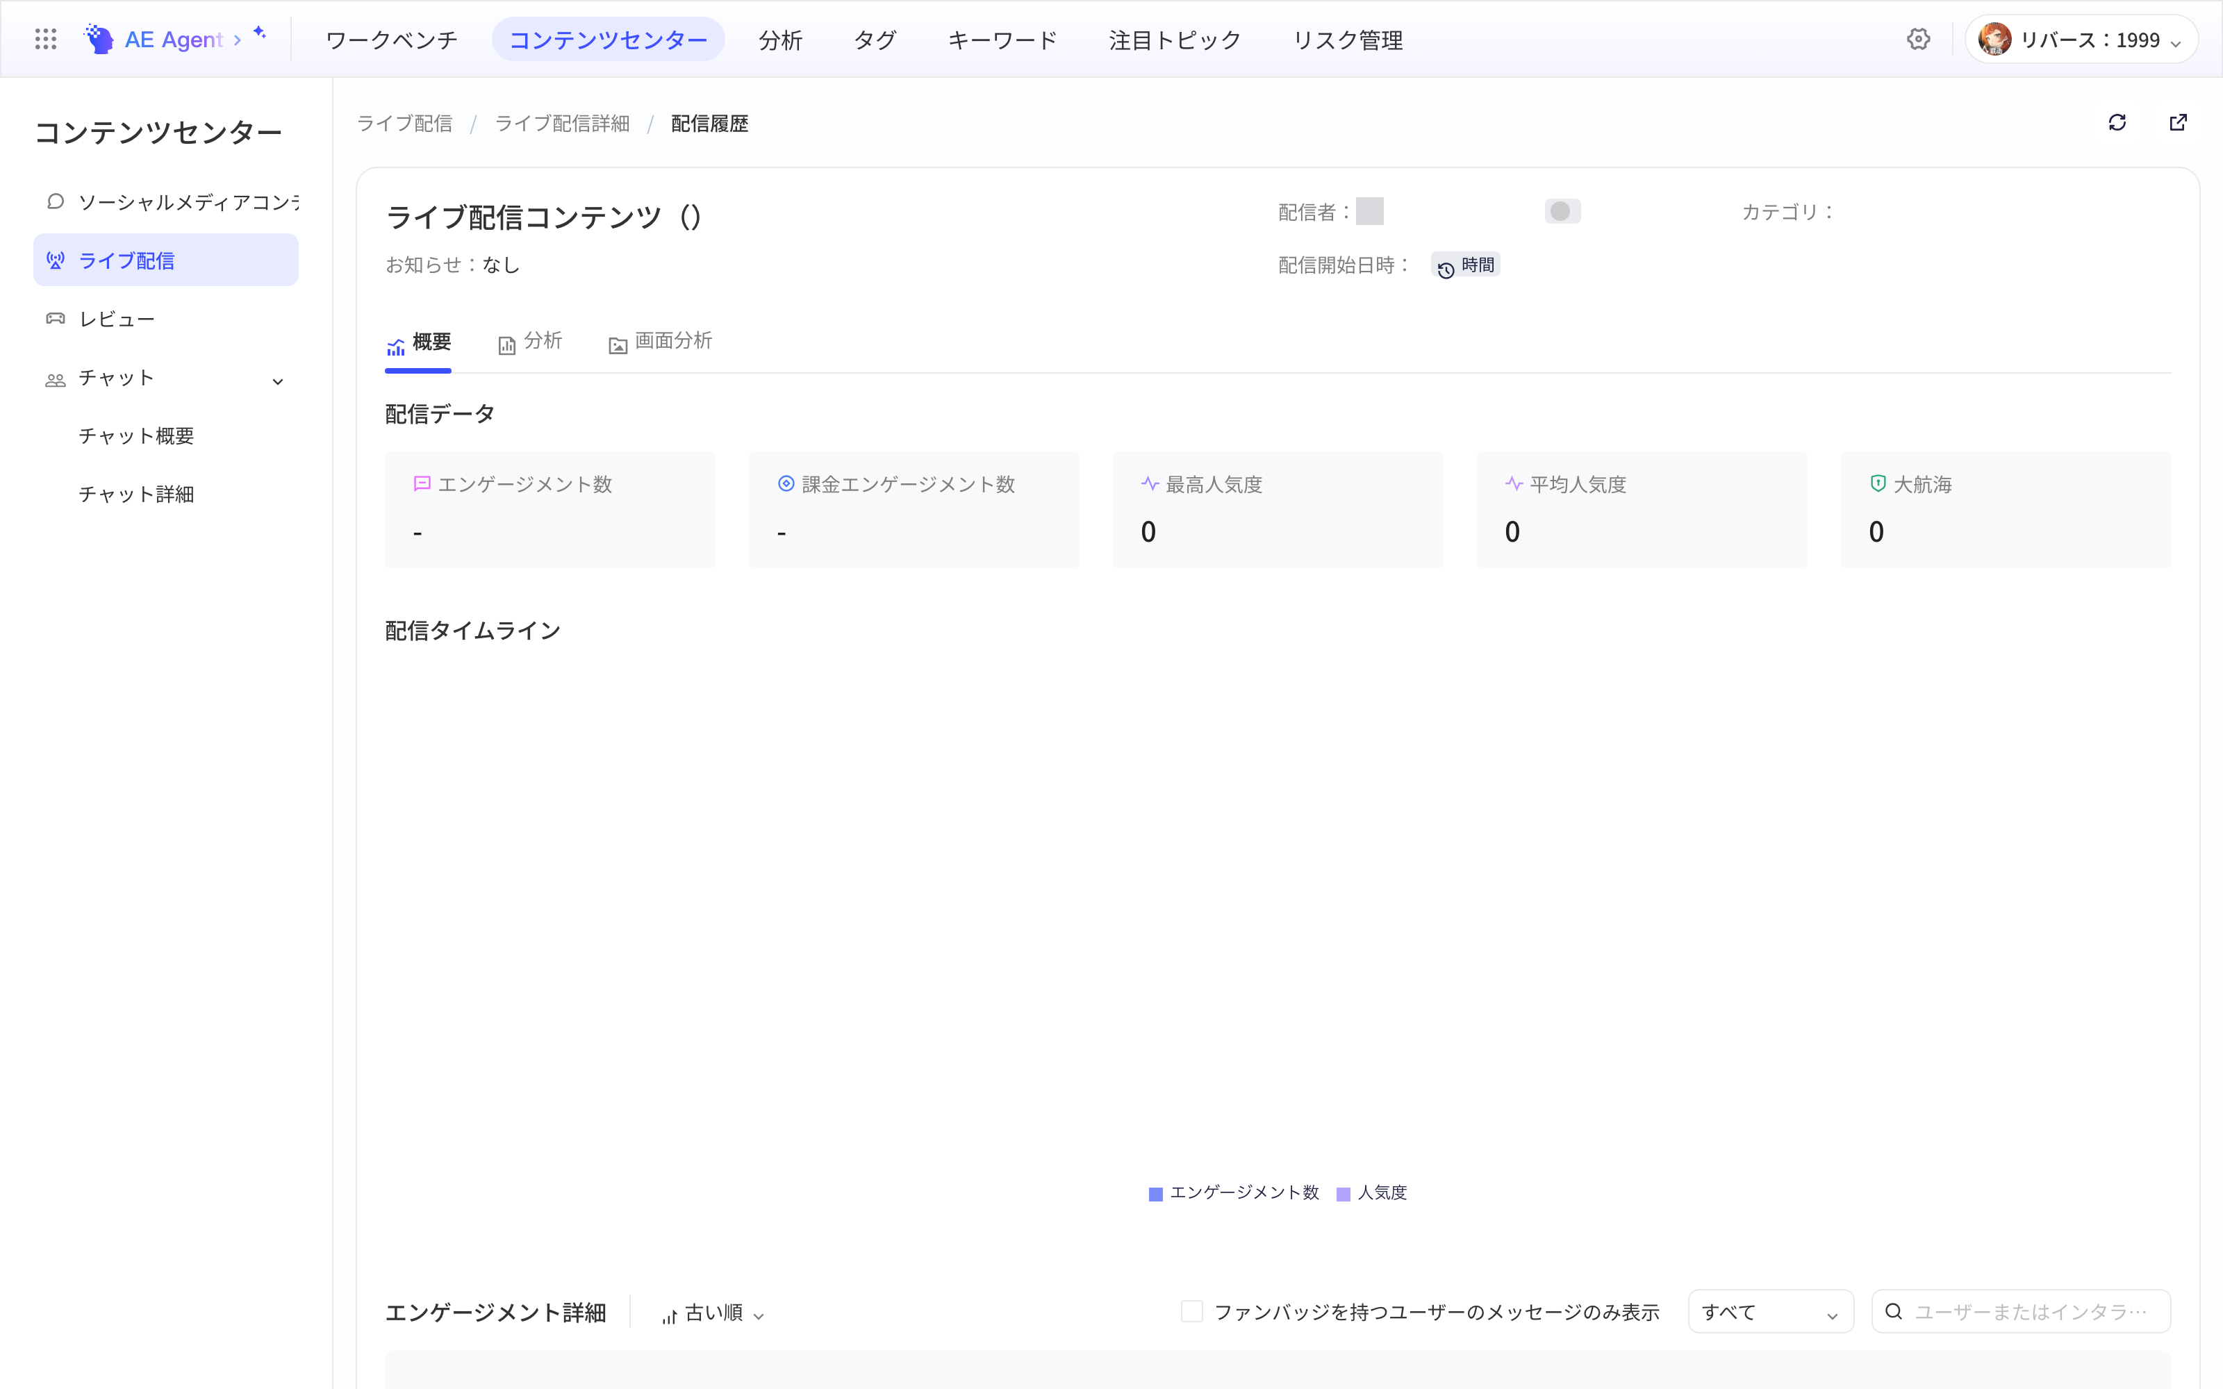
Task: Click the user avatar picture
Action: [x=1994, y=40]
